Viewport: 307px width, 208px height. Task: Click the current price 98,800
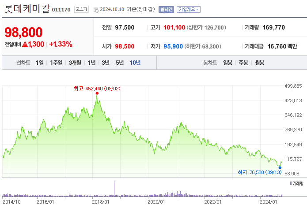(23, 32)
